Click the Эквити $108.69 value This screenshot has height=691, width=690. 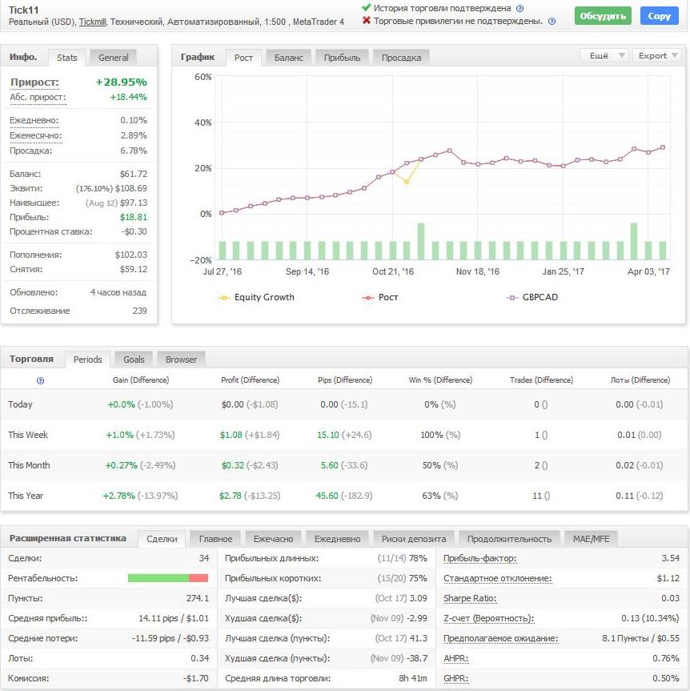(x=130, y=188)
